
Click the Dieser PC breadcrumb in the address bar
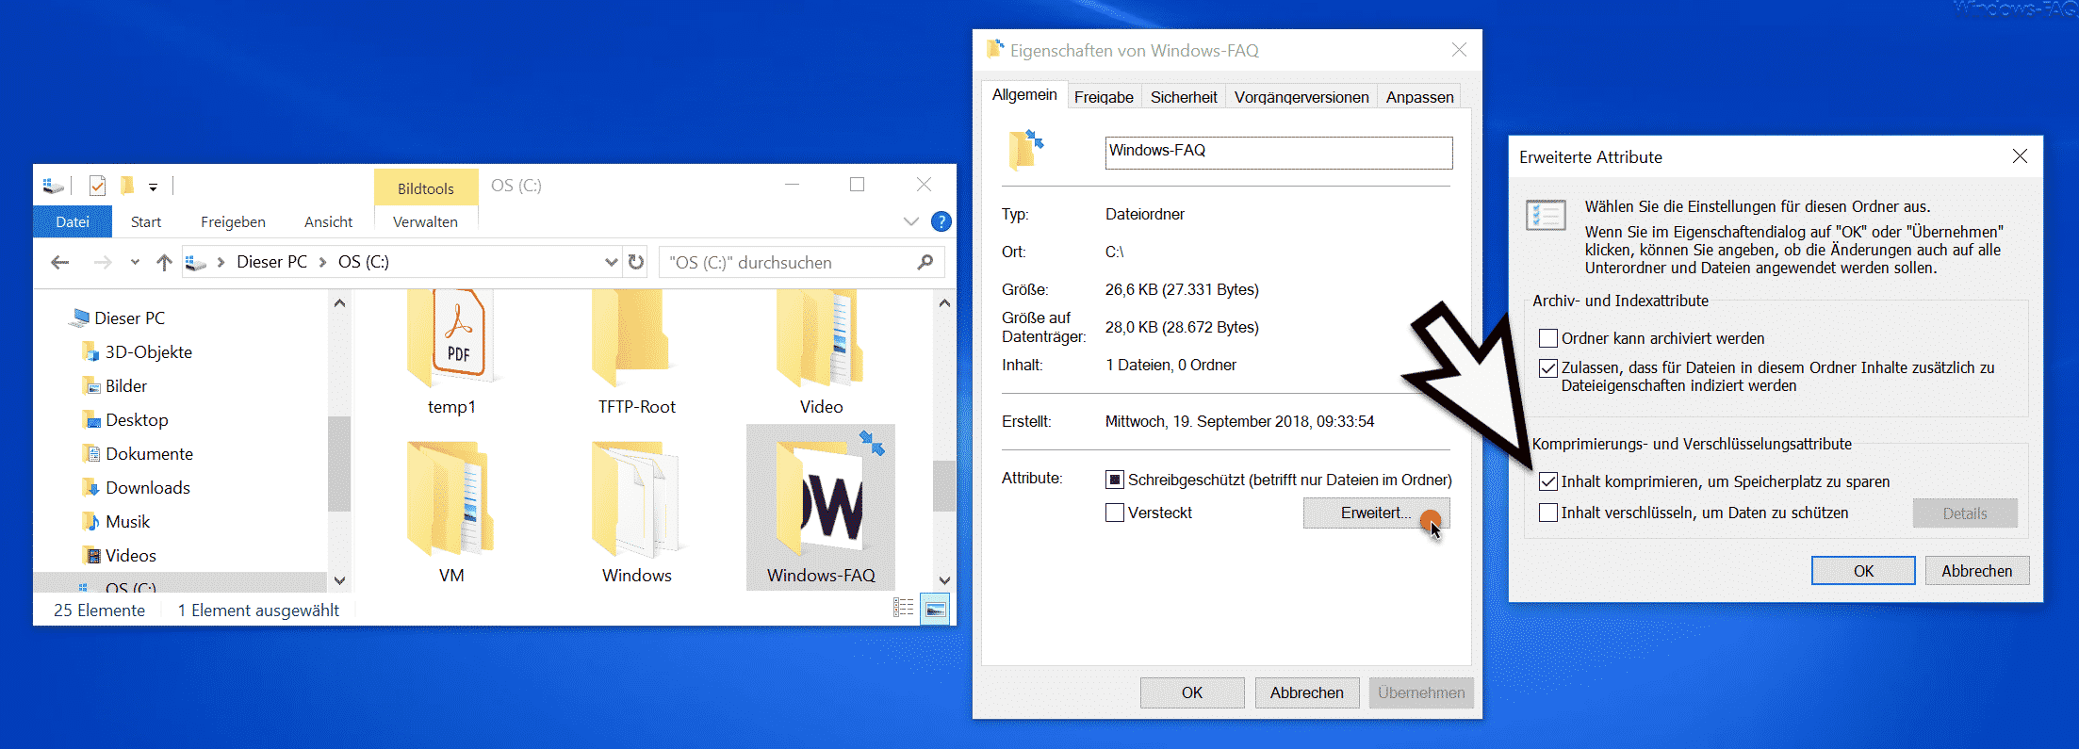[x=271, y=262]
